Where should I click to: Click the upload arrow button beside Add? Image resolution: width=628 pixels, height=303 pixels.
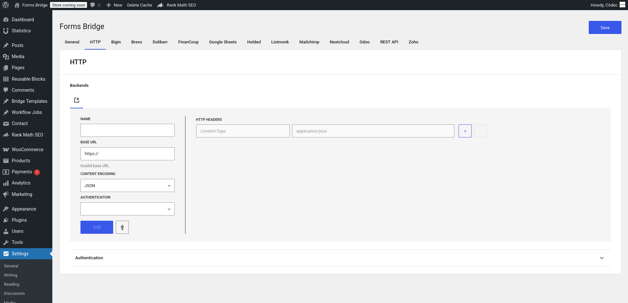coord(122,227)
